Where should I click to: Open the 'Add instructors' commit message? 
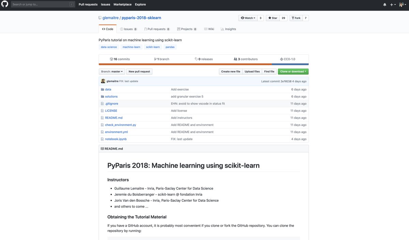pos(181,118)
